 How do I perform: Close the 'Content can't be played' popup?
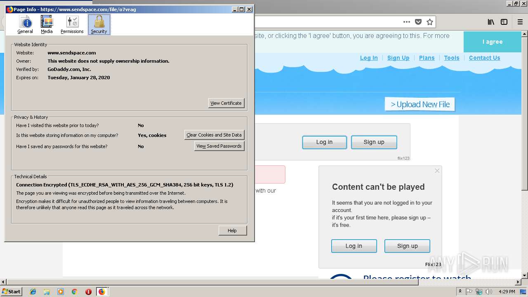click(437, 171)
